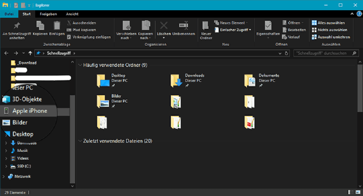The height and width of the screenshot is (196, 363).
Task: Open Eigenschaften properties icon
Action: pos(268,26)
